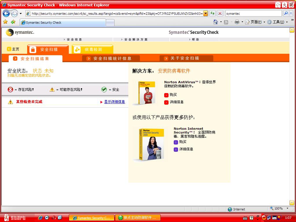Switch to the 病毒检测 tab
The image size is (296, 222).
(x=92, y=49)
